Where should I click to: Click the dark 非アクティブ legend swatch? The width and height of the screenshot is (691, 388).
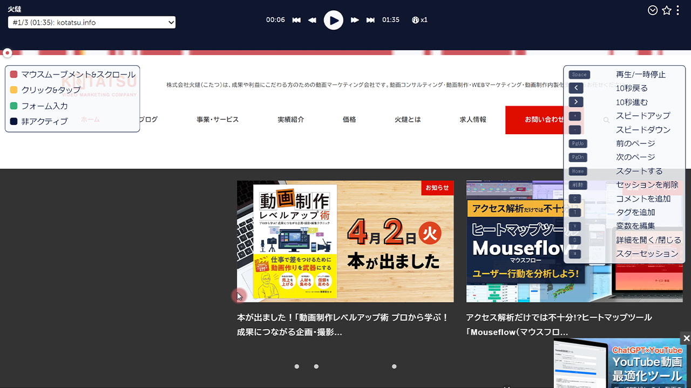[x=14, y=121]
